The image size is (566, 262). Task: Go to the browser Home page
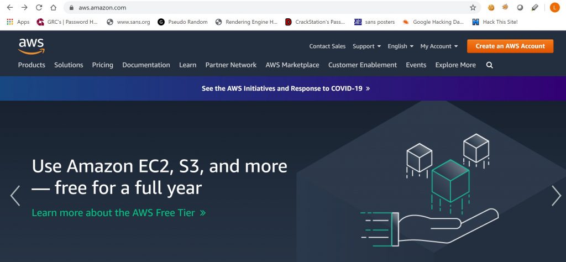pos(53,8)
